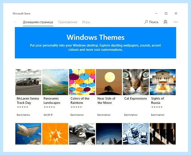Click the Sights of Russia title
This screenshot has height=155, width=191.
point(157,100)
